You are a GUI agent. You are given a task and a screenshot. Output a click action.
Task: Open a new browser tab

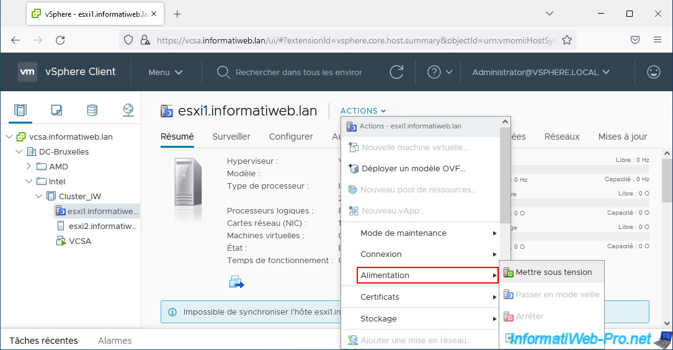click(x=177, y=14)
